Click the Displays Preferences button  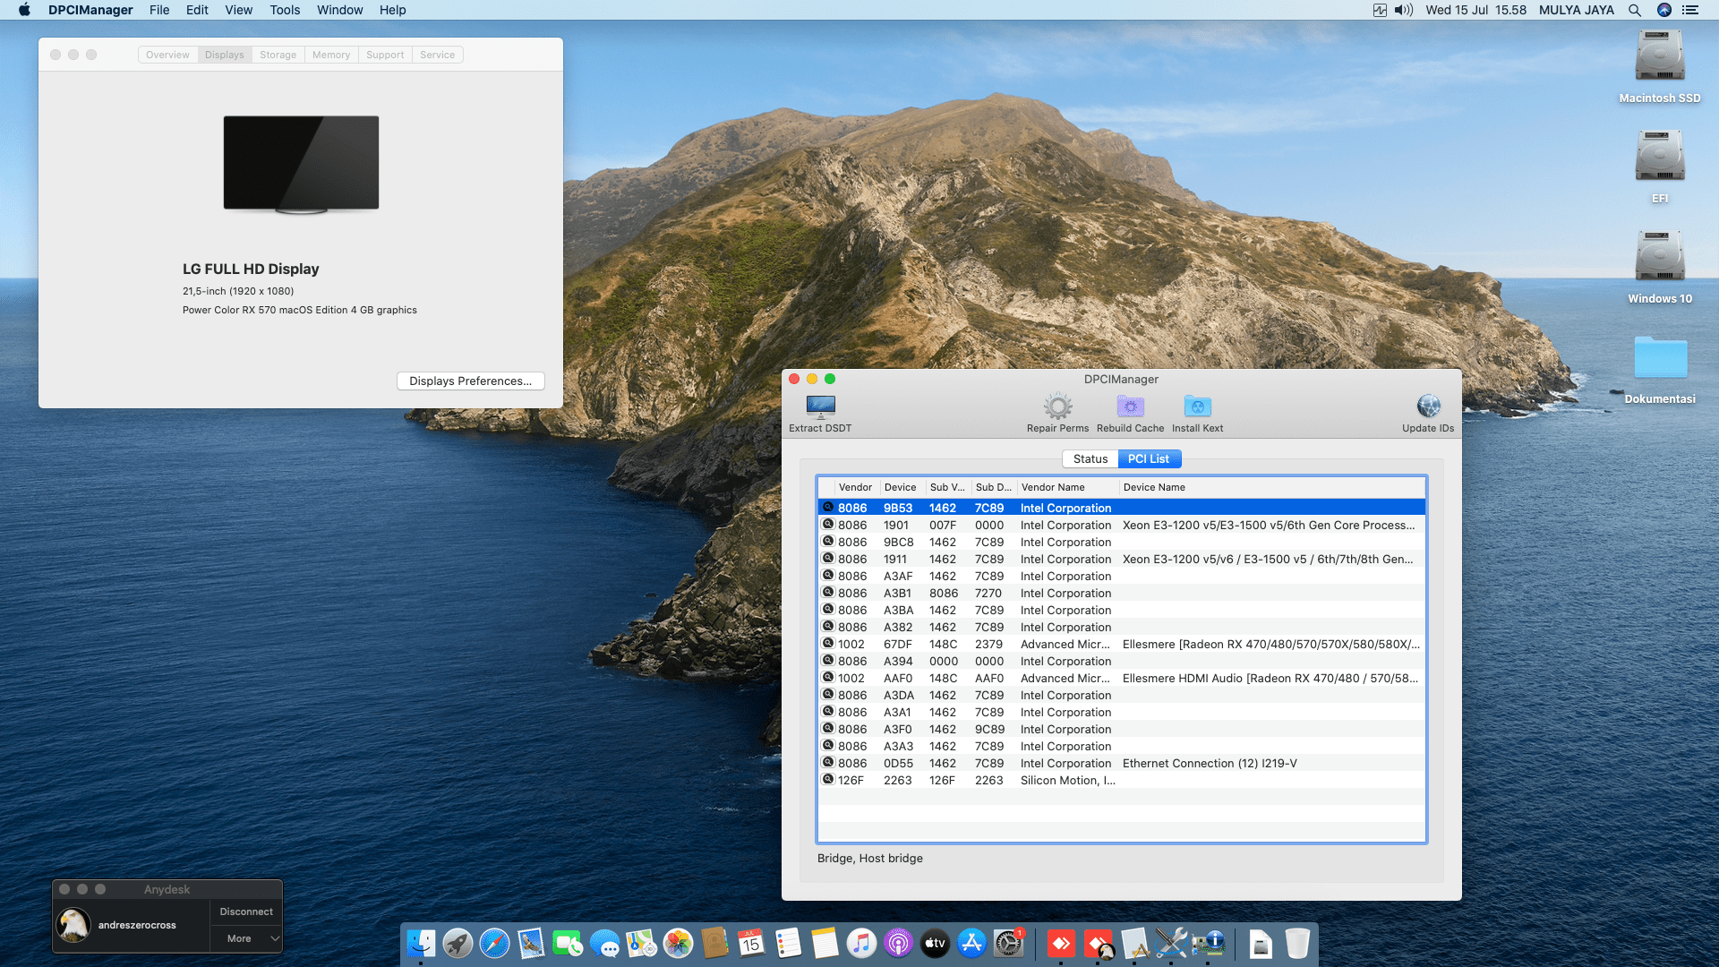tap(470, 381)
